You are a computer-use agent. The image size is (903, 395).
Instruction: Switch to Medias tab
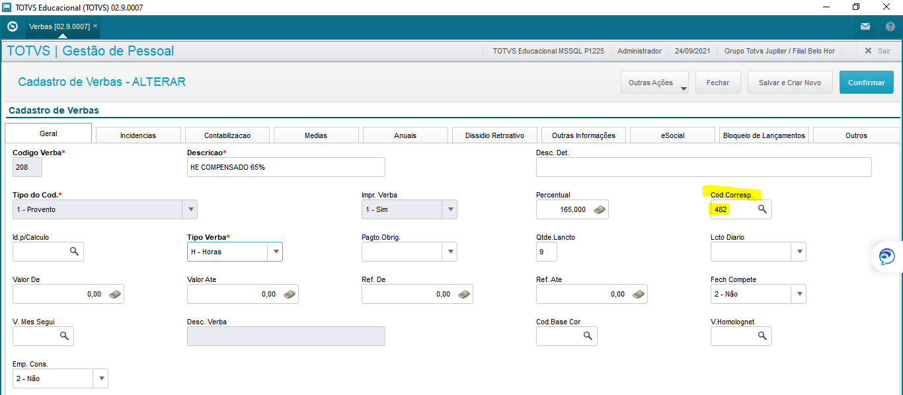(316, 135)
